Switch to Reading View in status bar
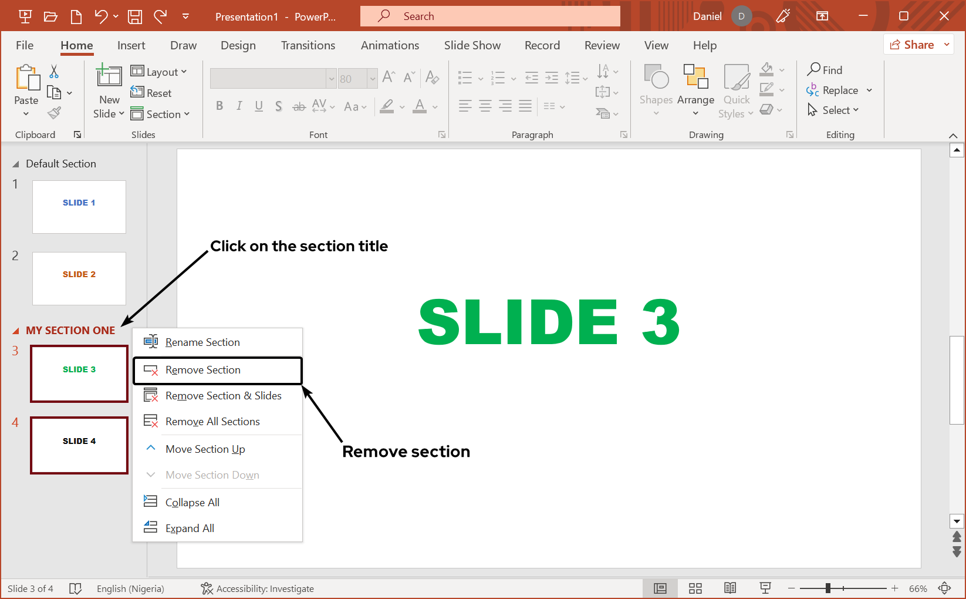Image resolution: width=966 pixels, height=599 pixels. click(x=730, y=588)
